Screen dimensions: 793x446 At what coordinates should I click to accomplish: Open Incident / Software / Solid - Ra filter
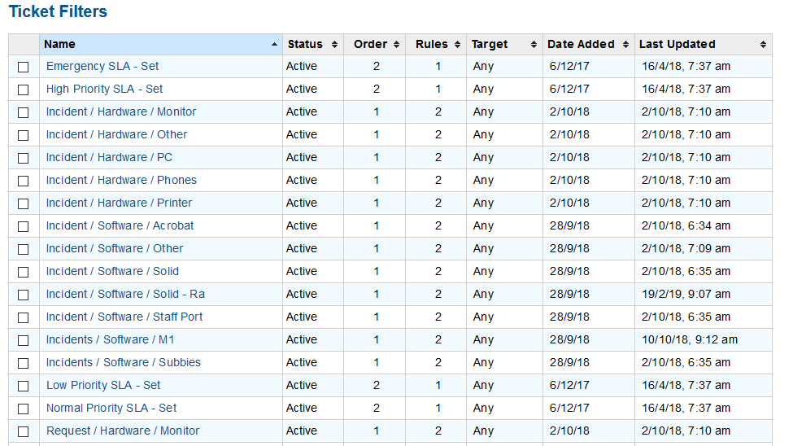125,294
